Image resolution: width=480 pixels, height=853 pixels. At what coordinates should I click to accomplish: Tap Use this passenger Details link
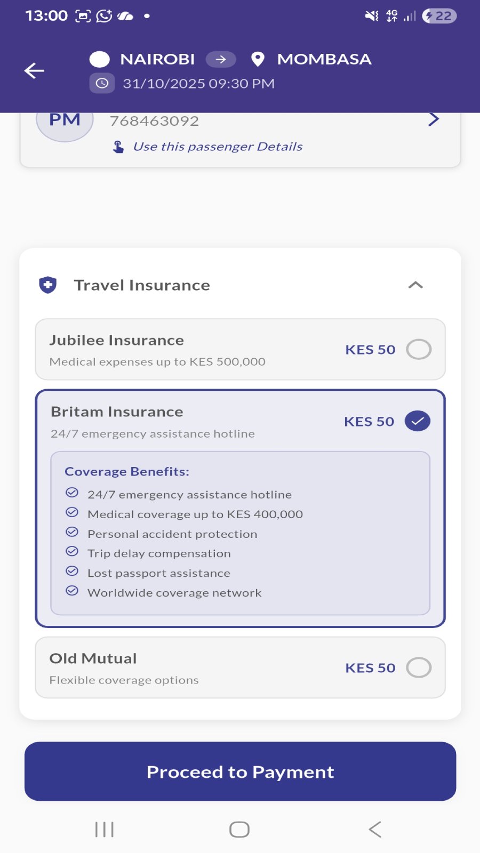pyautogui.click(x=218, y=147)
